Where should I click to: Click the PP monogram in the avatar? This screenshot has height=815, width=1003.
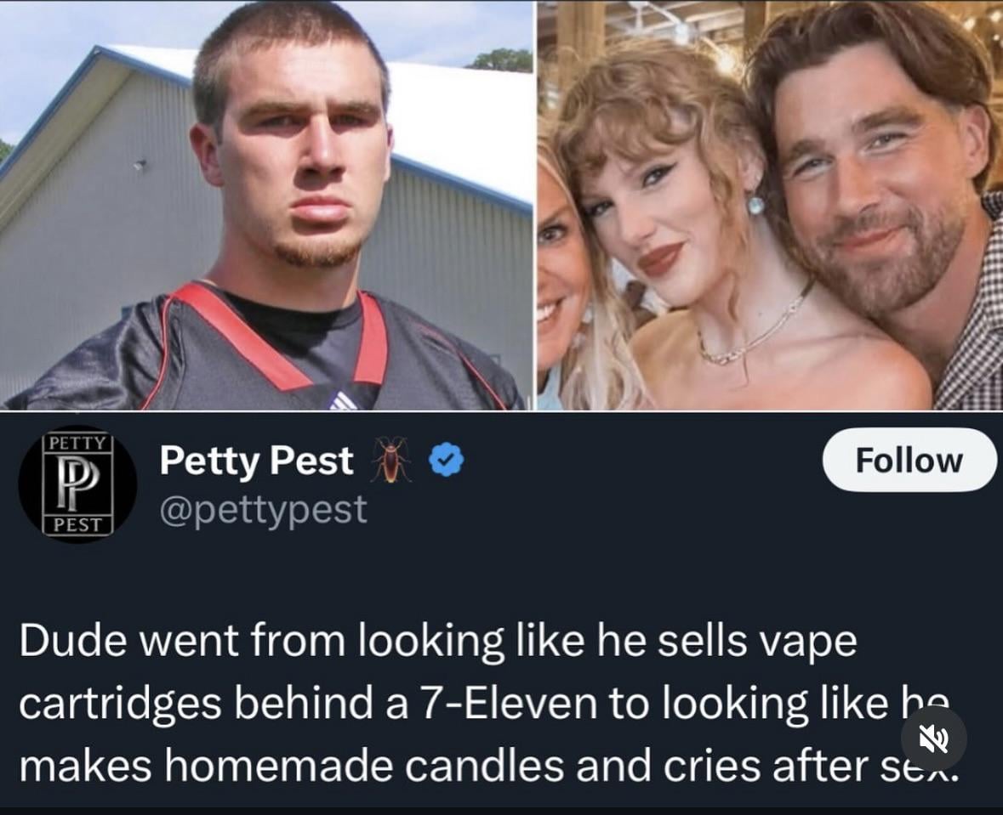[77, 482]
